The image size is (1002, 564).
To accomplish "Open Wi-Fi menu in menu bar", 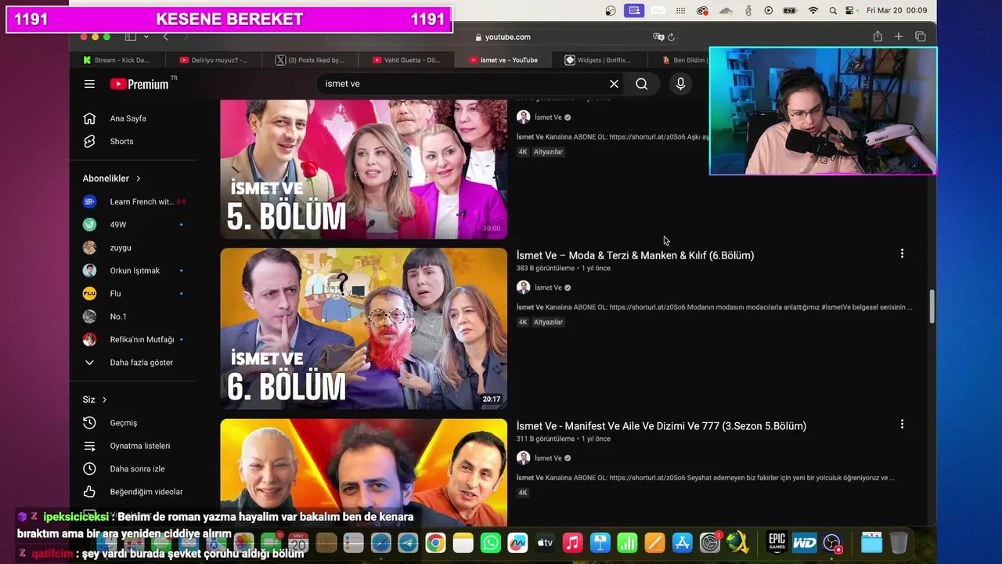I will click(813, 10).
